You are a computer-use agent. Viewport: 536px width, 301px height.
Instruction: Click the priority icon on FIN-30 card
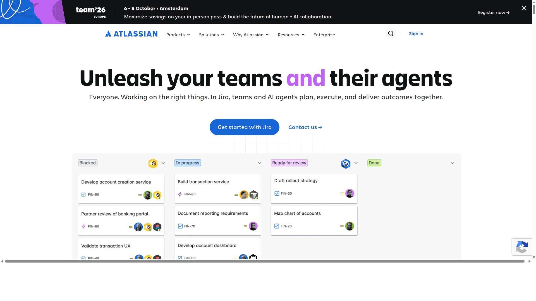click(342, 193)
